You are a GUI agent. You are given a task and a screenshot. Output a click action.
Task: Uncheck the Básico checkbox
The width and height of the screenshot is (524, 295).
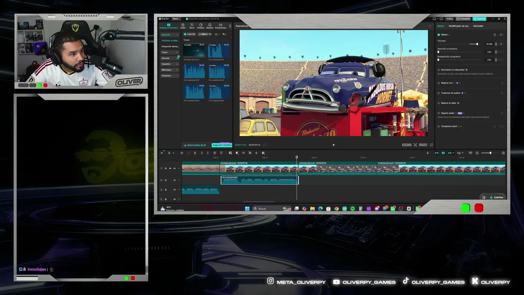click(438, 35)
